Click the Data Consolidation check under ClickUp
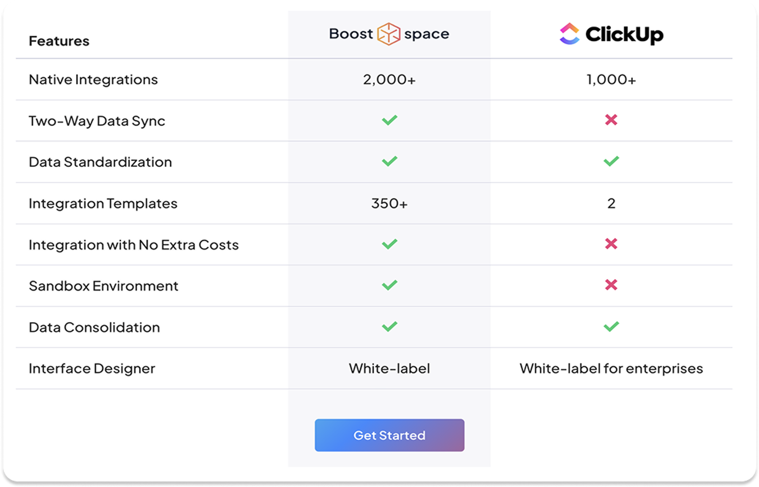Screen dimensions: 759x487 [x=612, y=326]
